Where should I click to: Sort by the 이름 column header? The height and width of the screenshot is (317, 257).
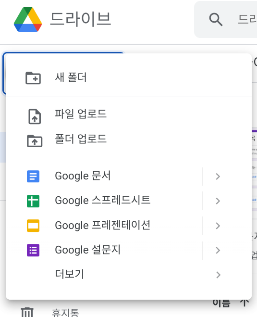tap(221, 303)
